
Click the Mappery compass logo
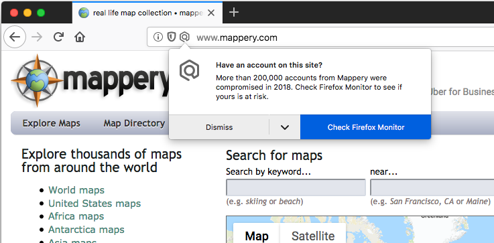pos(37,80)
